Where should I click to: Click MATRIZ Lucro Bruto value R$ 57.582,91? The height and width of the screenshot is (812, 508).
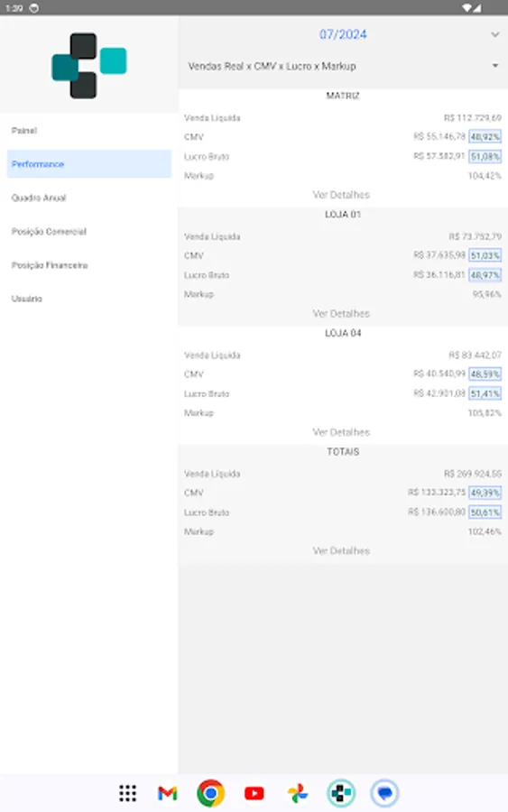click(x=439, y=156)
